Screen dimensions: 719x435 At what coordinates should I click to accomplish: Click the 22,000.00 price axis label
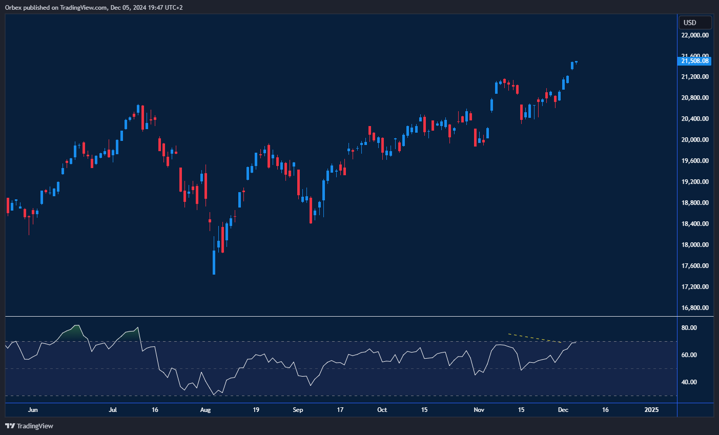695,35
